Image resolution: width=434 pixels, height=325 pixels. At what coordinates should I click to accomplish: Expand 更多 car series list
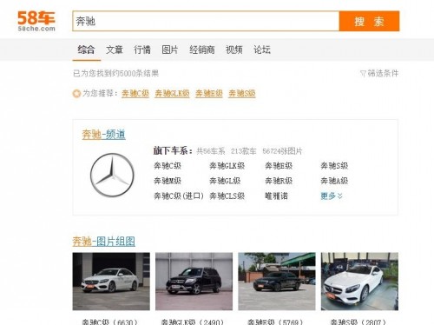(332, 196)
